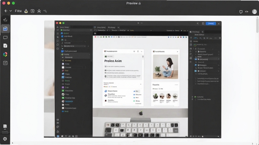
Task: Open the audio levels icon in sidebar
Action: [x=5, y=20]
